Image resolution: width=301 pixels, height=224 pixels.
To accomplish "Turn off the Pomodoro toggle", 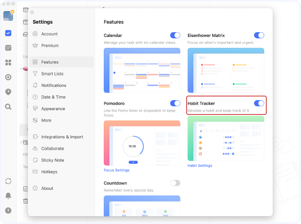I will click(175, 103).
